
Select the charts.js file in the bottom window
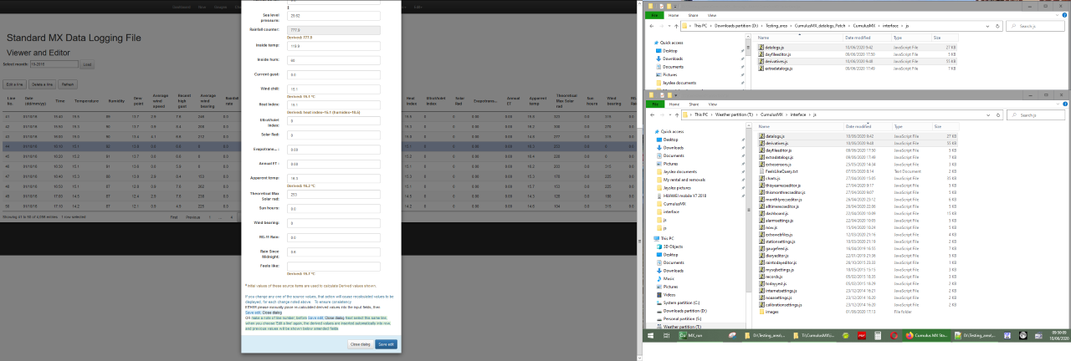tap(771, 179)
